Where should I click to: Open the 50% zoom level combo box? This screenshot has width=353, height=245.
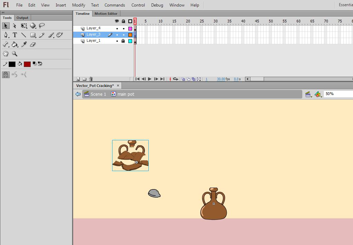[x=338, y=94]
